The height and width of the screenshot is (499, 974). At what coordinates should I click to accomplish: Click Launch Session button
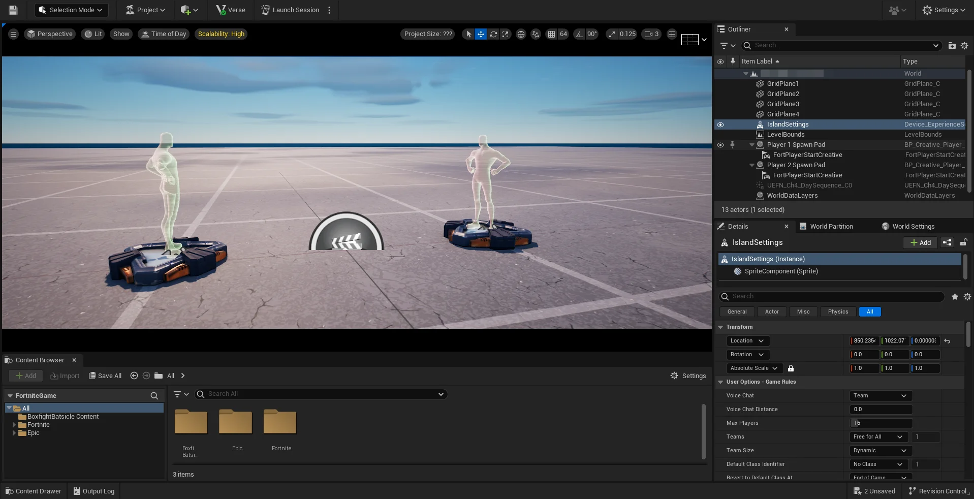coord(290,10)
